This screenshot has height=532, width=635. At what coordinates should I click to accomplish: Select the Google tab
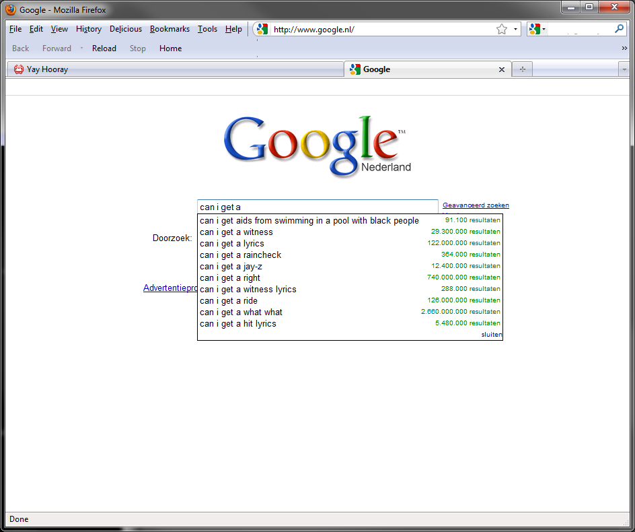[x=428, y=69]
